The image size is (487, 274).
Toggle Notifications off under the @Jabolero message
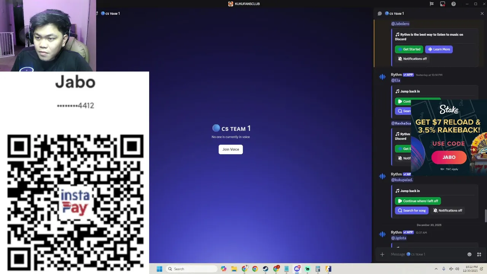tap(412, 59)
